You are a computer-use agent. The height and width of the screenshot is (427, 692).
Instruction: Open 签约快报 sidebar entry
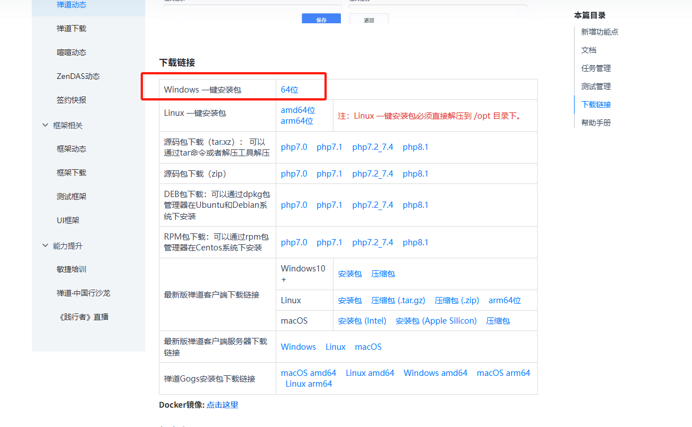point(71,100)
